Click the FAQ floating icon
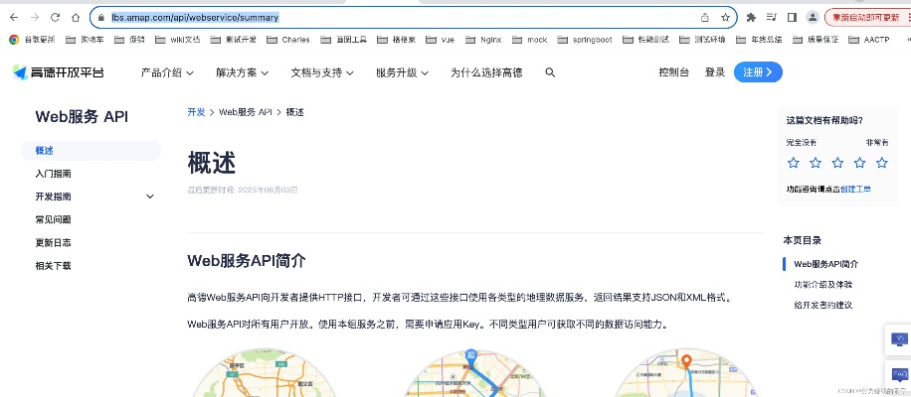 (898, 375)
